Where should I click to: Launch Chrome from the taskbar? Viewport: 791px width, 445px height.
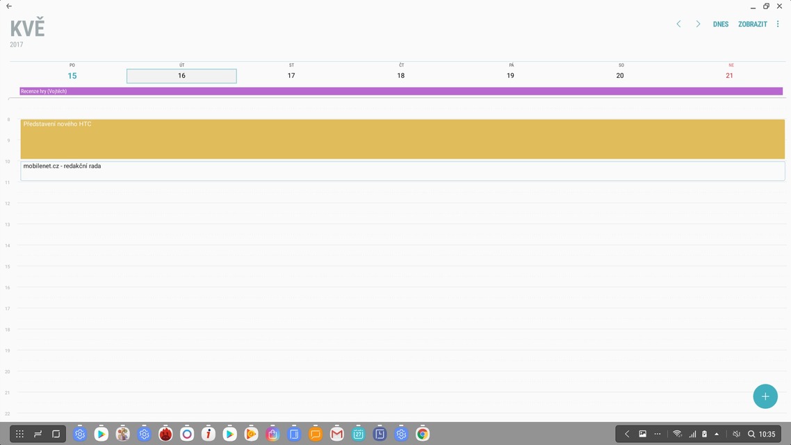[x=423, y=435]
